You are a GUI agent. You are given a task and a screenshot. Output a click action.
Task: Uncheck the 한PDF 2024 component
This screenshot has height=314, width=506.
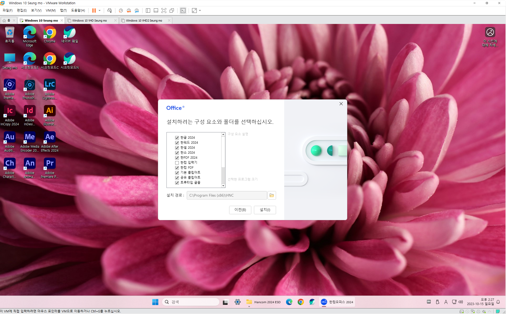pyautogui.click(x=177, y=158)
